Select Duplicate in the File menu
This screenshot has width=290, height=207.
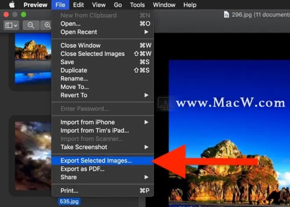click(x=103, y=70)
